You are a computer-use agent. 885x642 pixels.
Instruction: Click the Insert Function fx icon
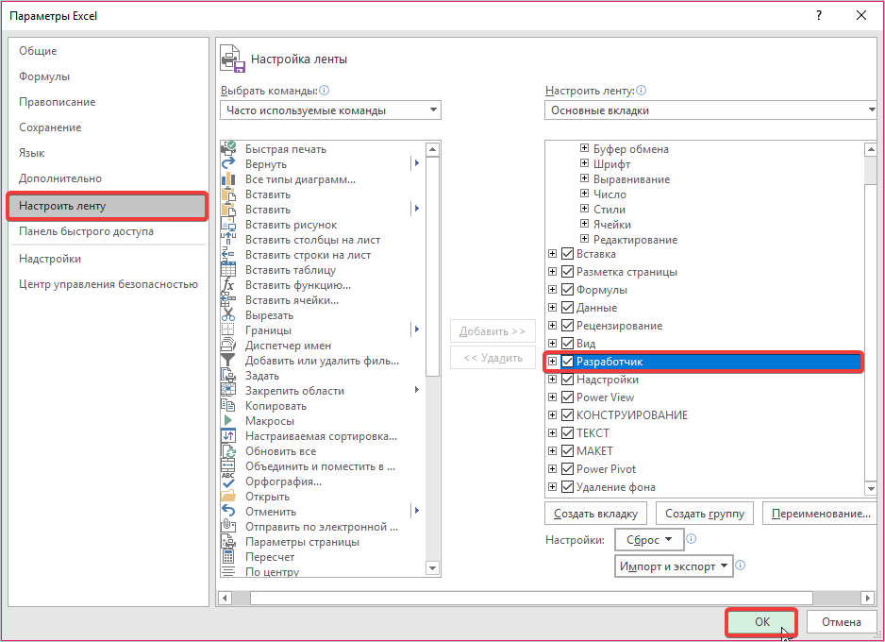tap(228, 285)
